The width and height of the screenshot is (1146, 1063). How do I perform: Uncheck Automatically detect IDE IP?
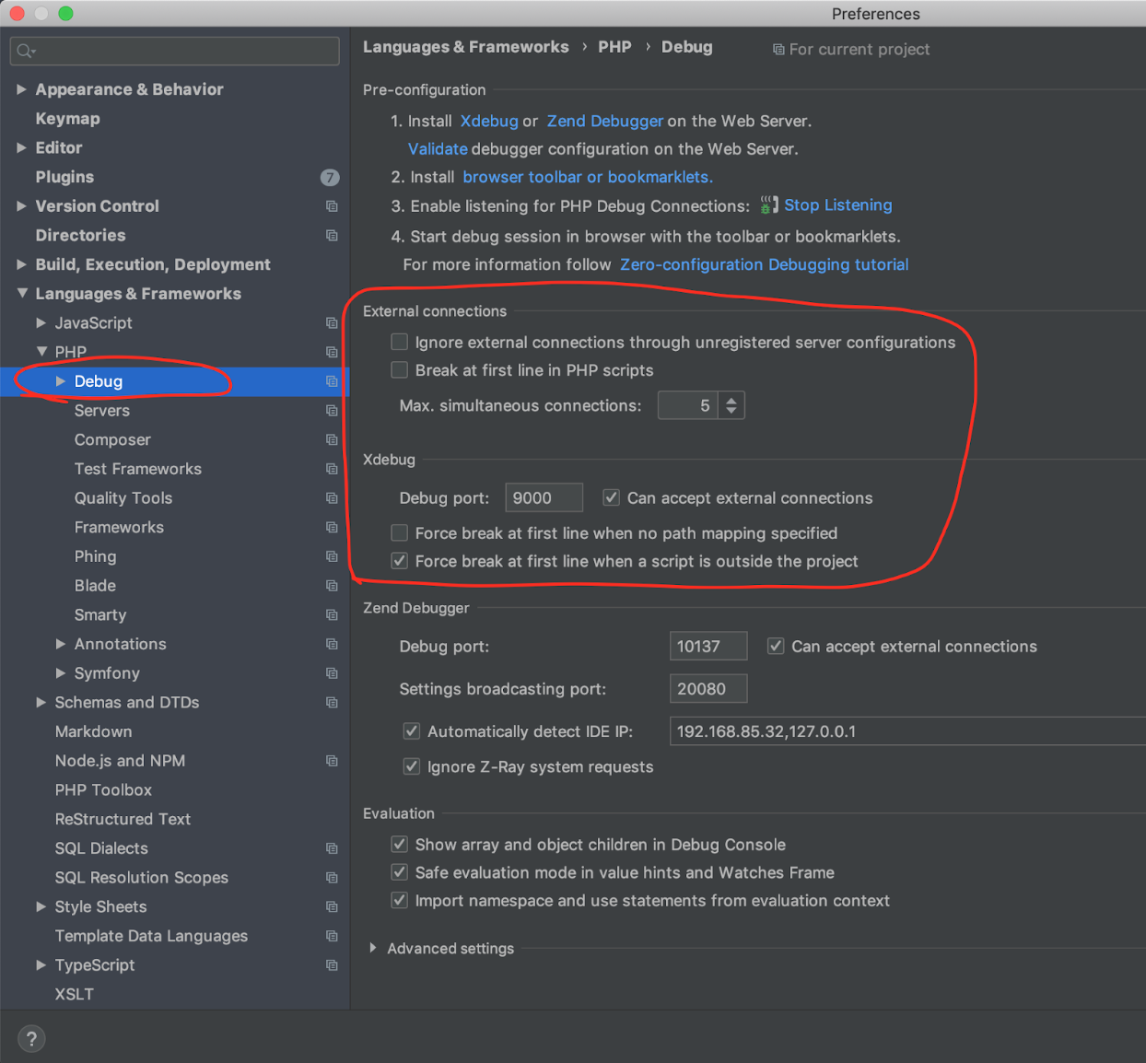412,731
